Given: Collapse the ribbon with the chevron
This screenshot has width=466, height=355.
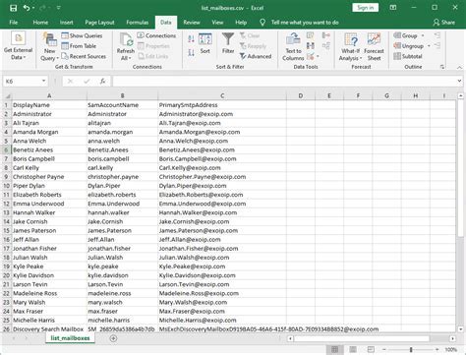Looking at the screenshot, I should tap(459, 67).
